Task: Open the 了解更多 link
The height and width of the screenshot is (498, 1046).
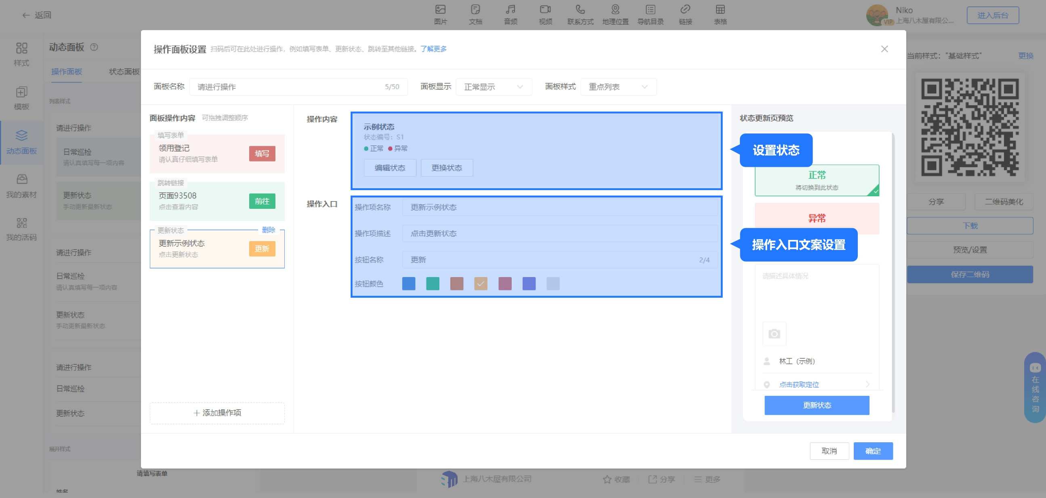Action: [x=433, y=49]
